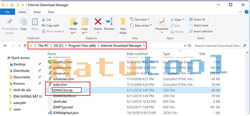Open the www folder in the sidebar

15,110
